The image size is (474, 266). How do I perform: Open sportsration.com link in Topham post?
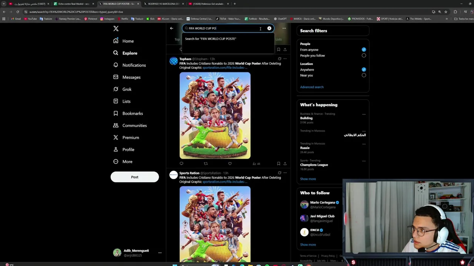(224, 68)
